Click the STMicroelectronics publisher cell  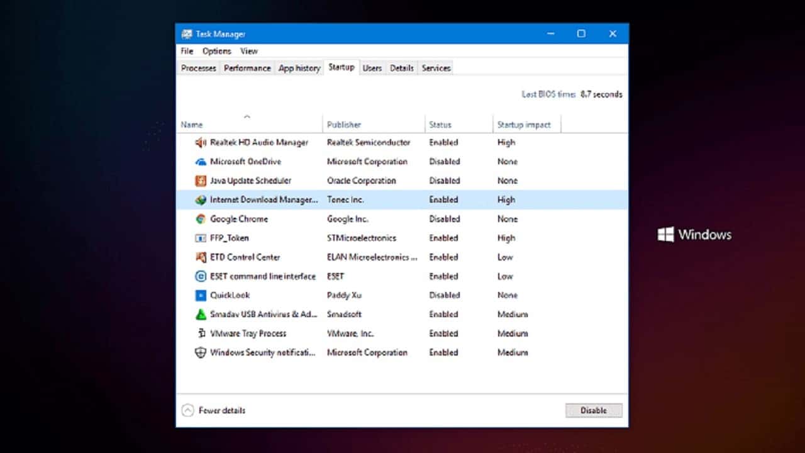click(x=362, y=238)
